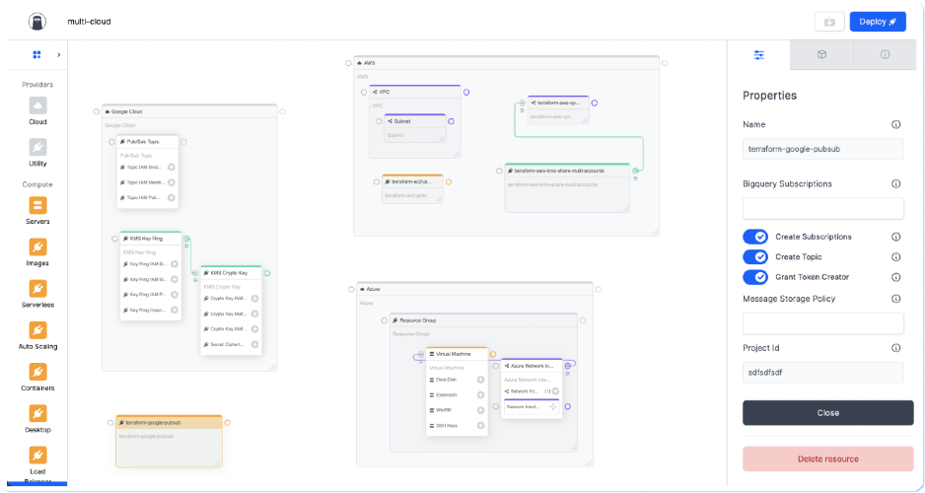
Task: Toggle Create Subscriptions switch
Action: [755, 237]
